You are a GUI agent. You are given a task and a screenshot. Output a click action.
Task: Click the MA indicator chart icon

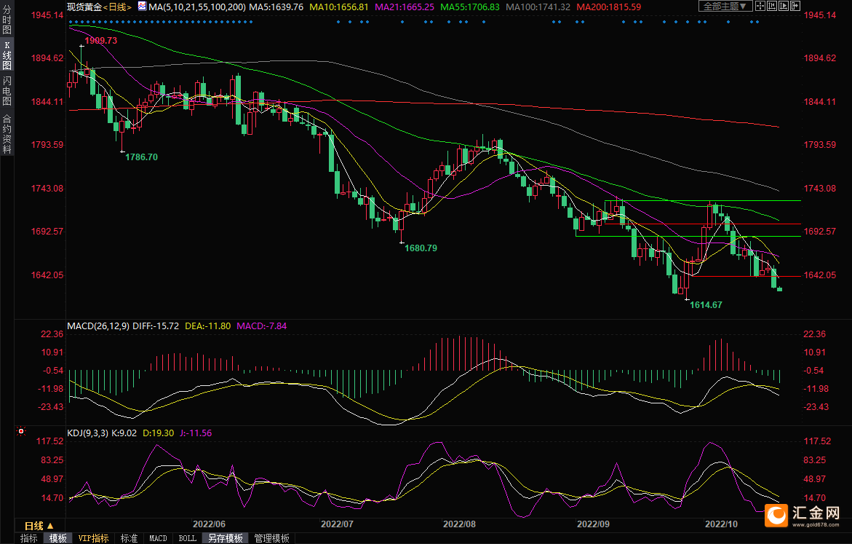point(142,6)
